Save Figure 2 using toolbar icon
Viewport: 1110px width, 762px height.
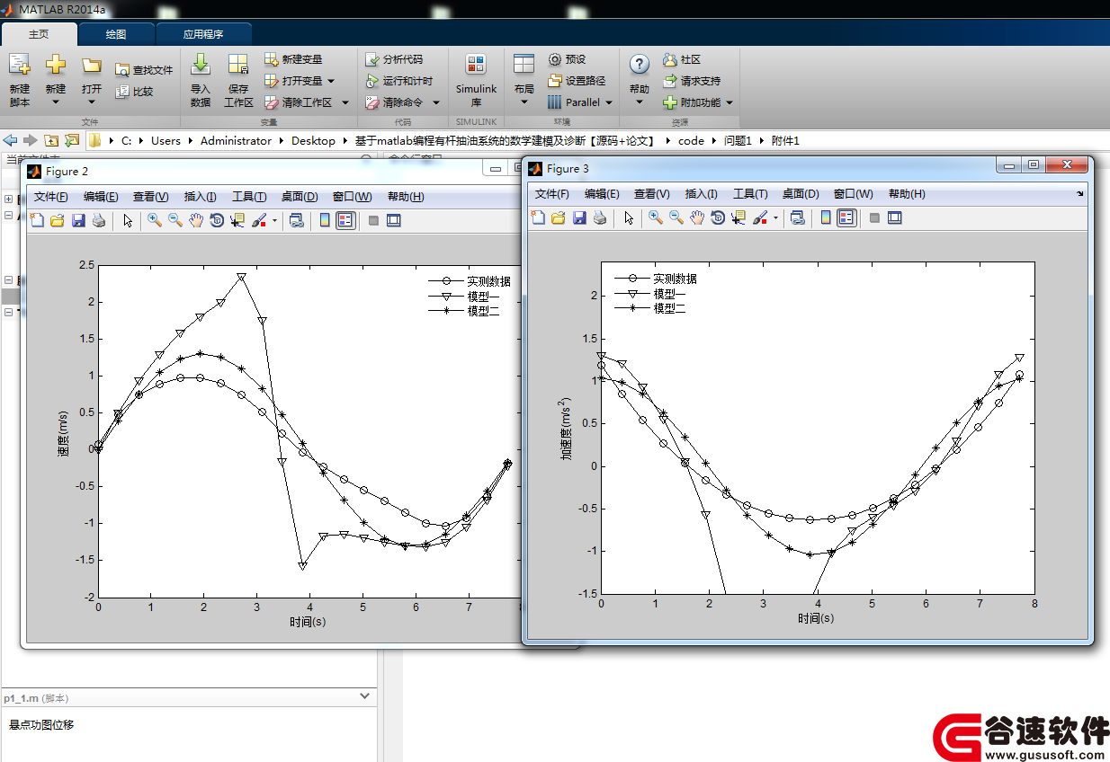click(78, 220)
